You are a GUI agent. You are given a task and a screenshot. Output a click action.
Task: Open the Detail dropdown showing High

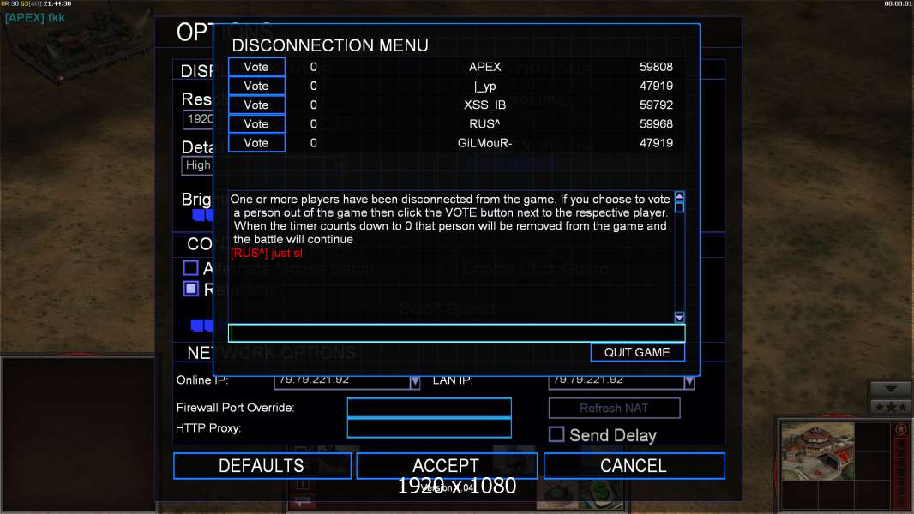(x=198, y=165)
